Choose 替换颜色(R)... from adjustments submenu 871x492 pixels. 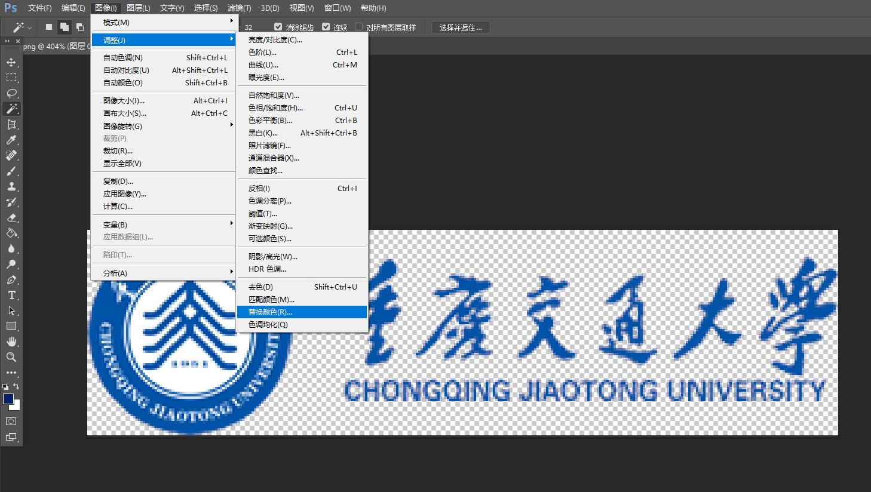(302, 312)
